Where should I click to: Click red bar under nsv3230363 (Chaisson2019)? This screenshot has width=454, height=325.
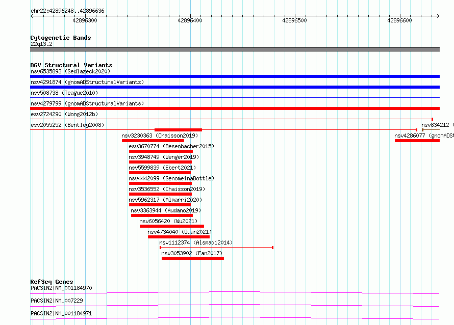tap(153, 141)
